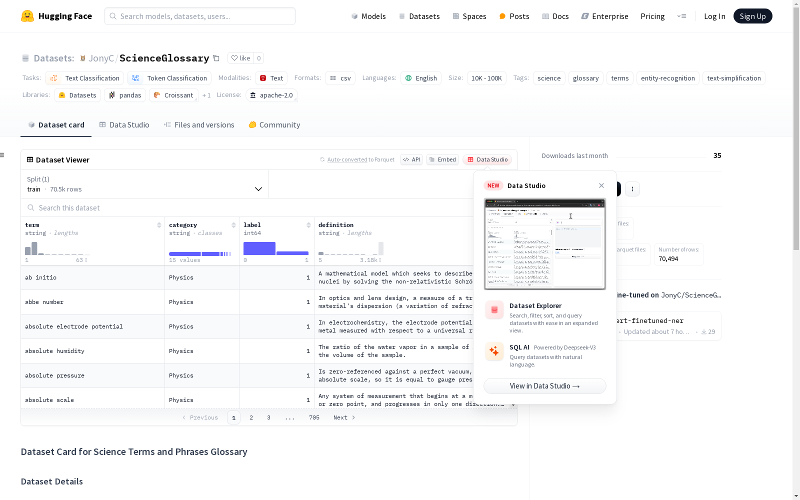This screenshot has height=500, width=800.
Task: Click the csv format tag
Action: 340,78
